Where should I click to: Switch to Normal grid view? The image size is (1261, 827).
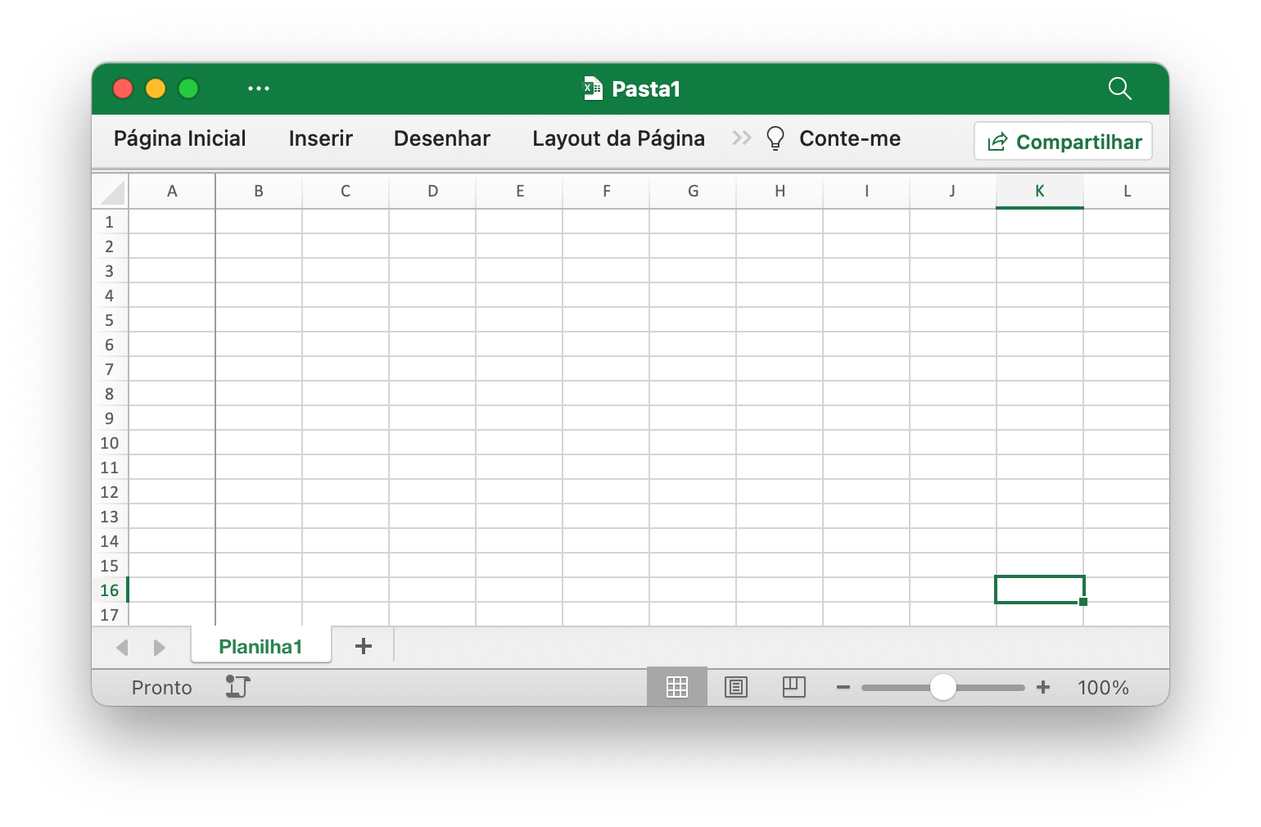pos(676,688)
